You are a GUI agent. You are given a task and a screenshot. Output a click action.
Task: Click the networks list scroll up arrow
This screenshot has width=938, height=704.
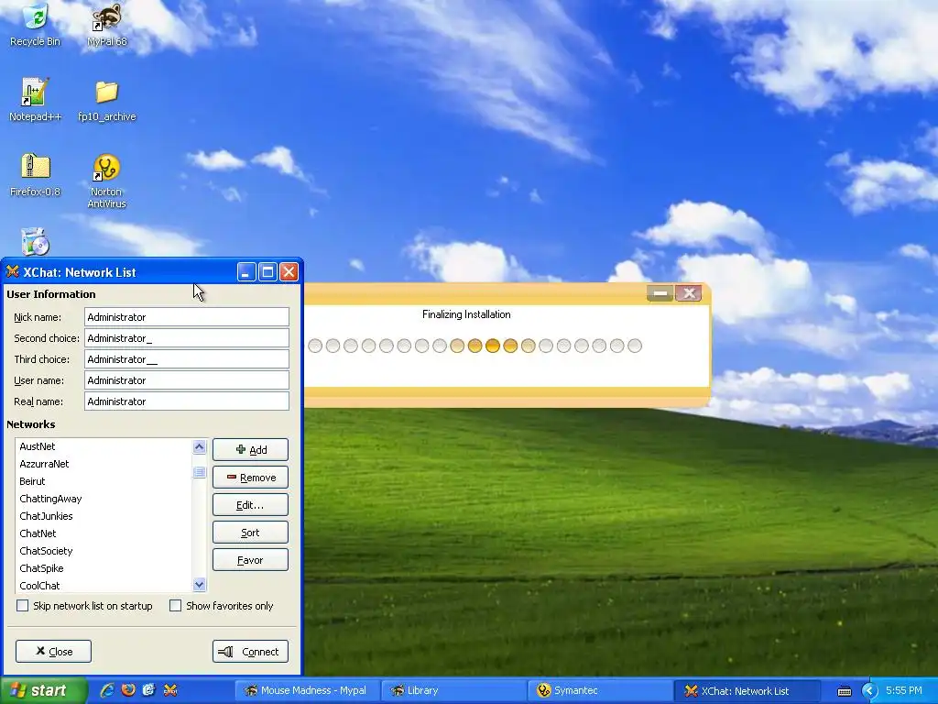(x=199, y=446)
